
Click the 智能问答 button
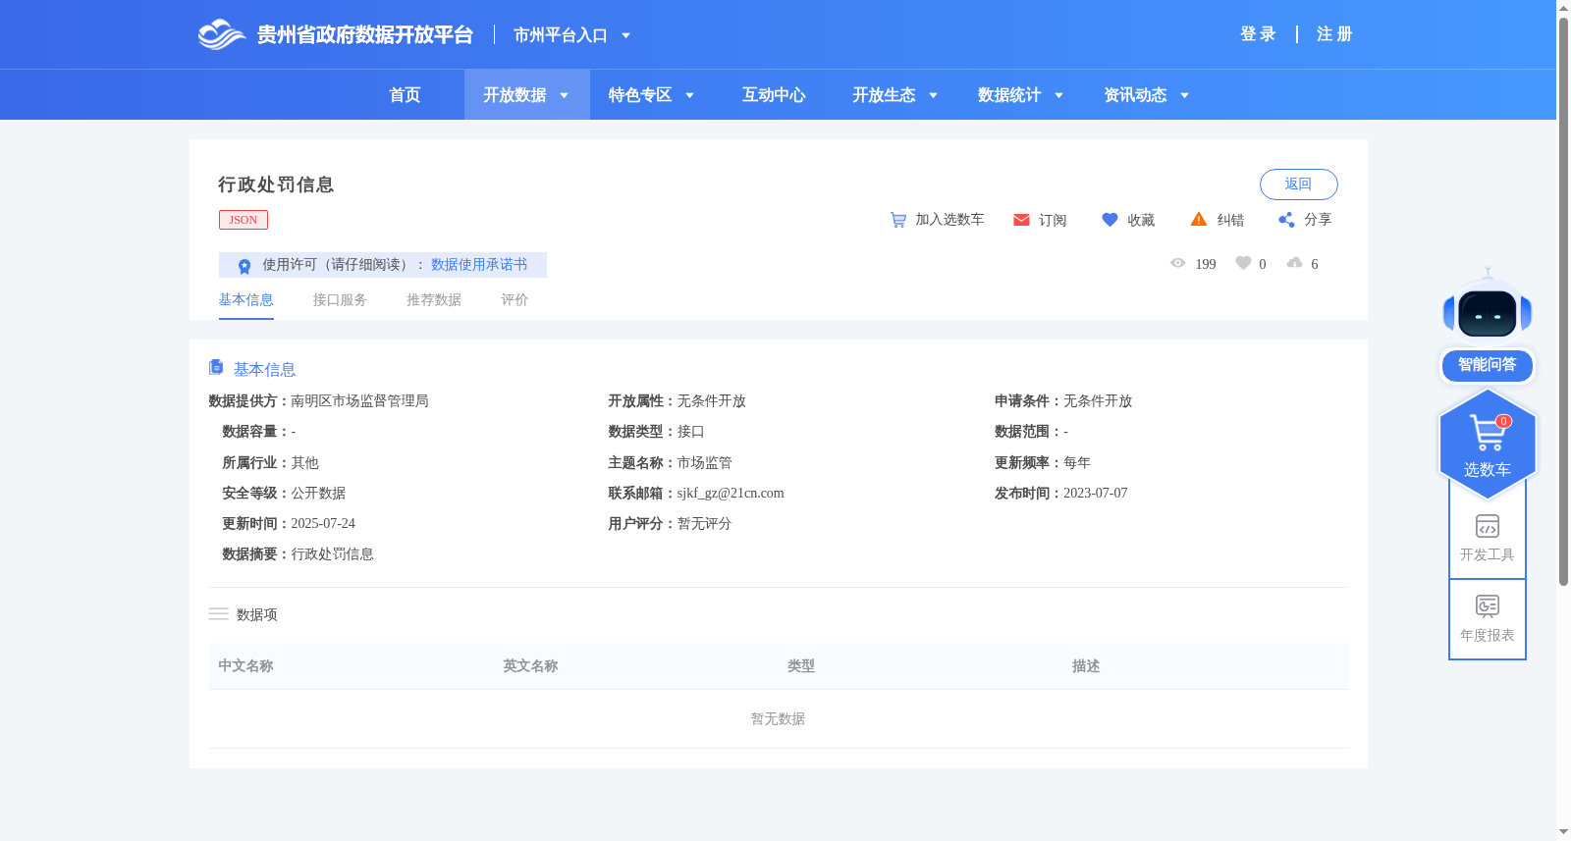(x=1488, y=365)
